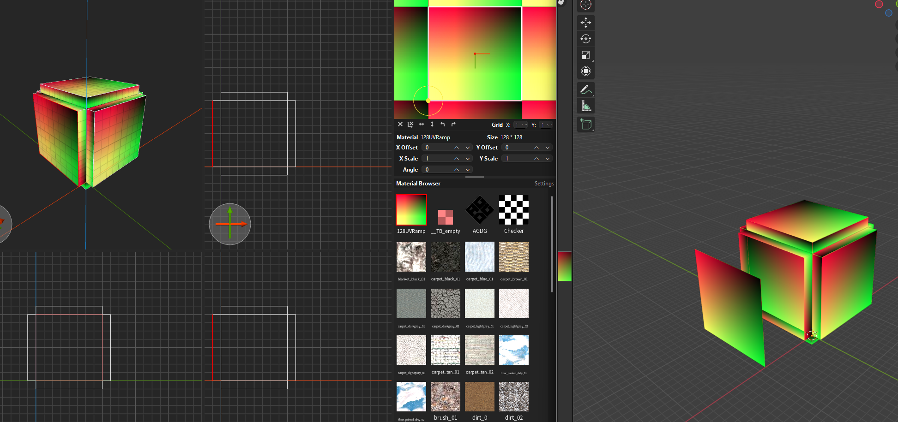898x422 pixels.
Task: Click the Material Browser vertical scrollbar
Action: (552, 244)
